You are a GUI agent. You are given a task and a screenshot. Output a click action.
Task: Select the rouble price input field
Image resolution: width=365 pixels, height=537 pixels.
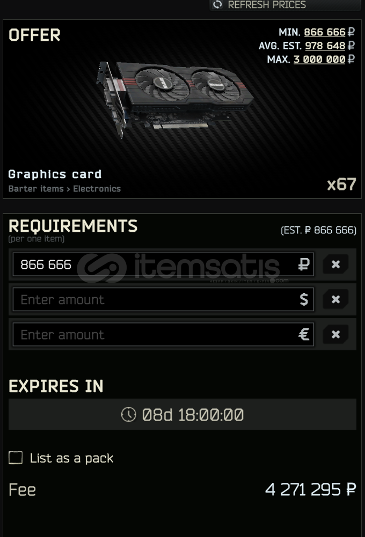pyautogui.click(x=163, y=264)
